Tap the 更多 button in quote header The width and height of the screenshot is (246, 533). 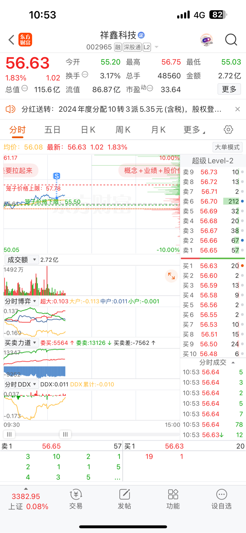[x=229, y=89]
